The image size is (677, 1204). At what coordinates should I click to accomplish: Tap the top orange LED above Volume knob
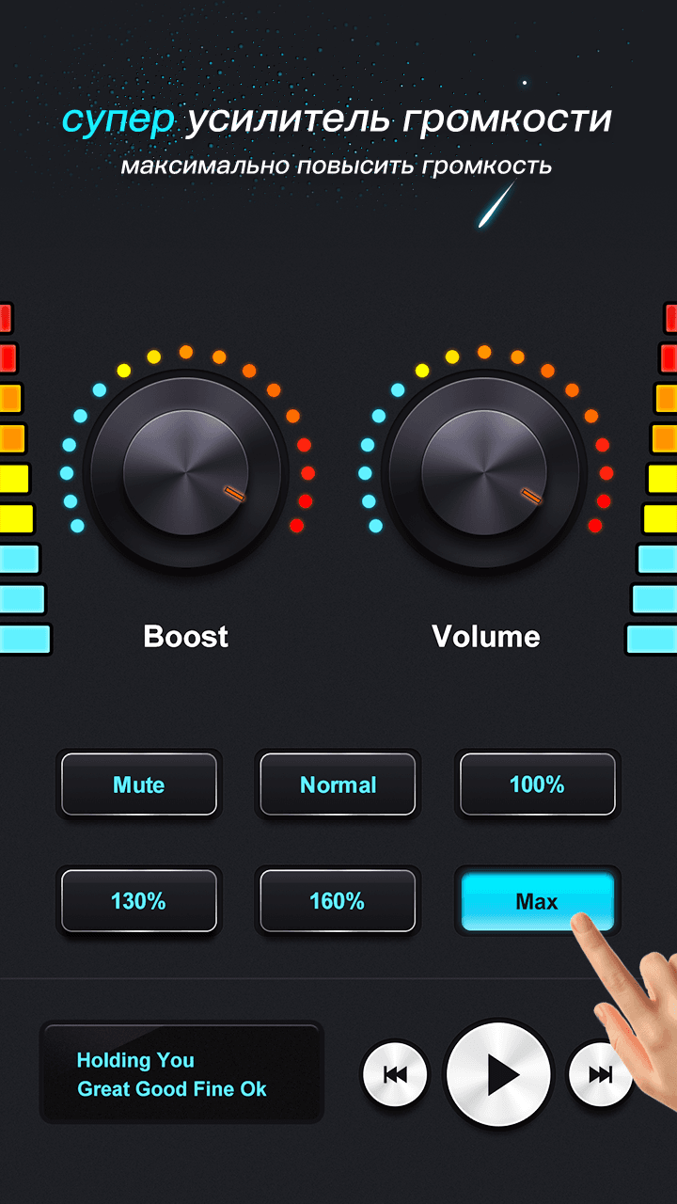(x=484, y=353)
